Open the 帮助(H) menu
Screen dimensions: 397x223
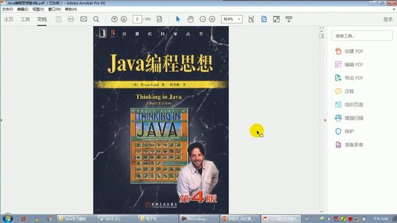coord(71,9)
